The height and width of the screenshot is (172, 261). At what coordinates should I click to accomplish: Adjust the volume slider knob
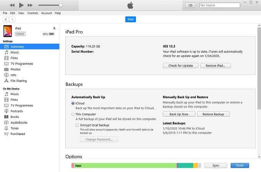coord(61,5)
